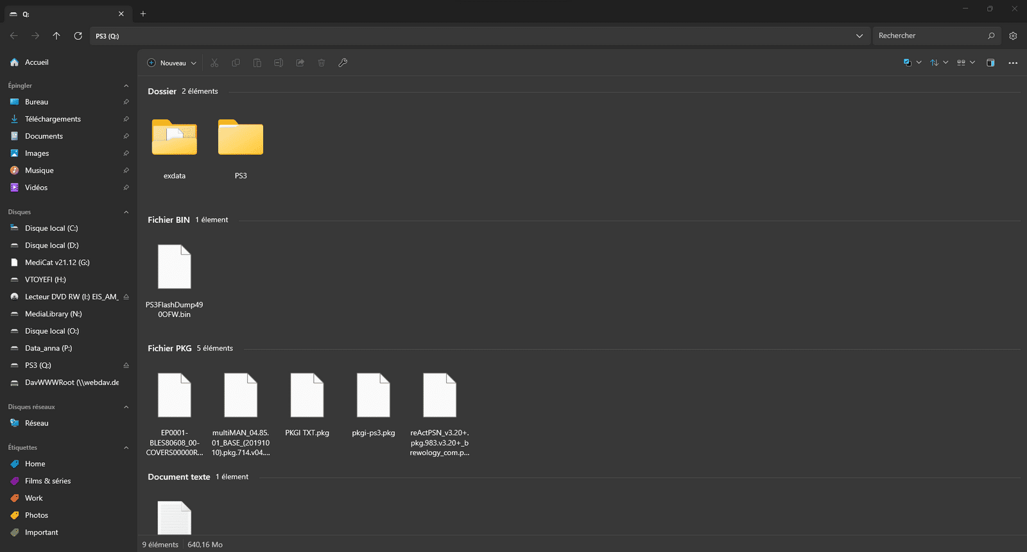This screenshot has height=552, width=1027.
Task: Eject the PS3 (Q:) drive
Action: click(x=126, y=365)
